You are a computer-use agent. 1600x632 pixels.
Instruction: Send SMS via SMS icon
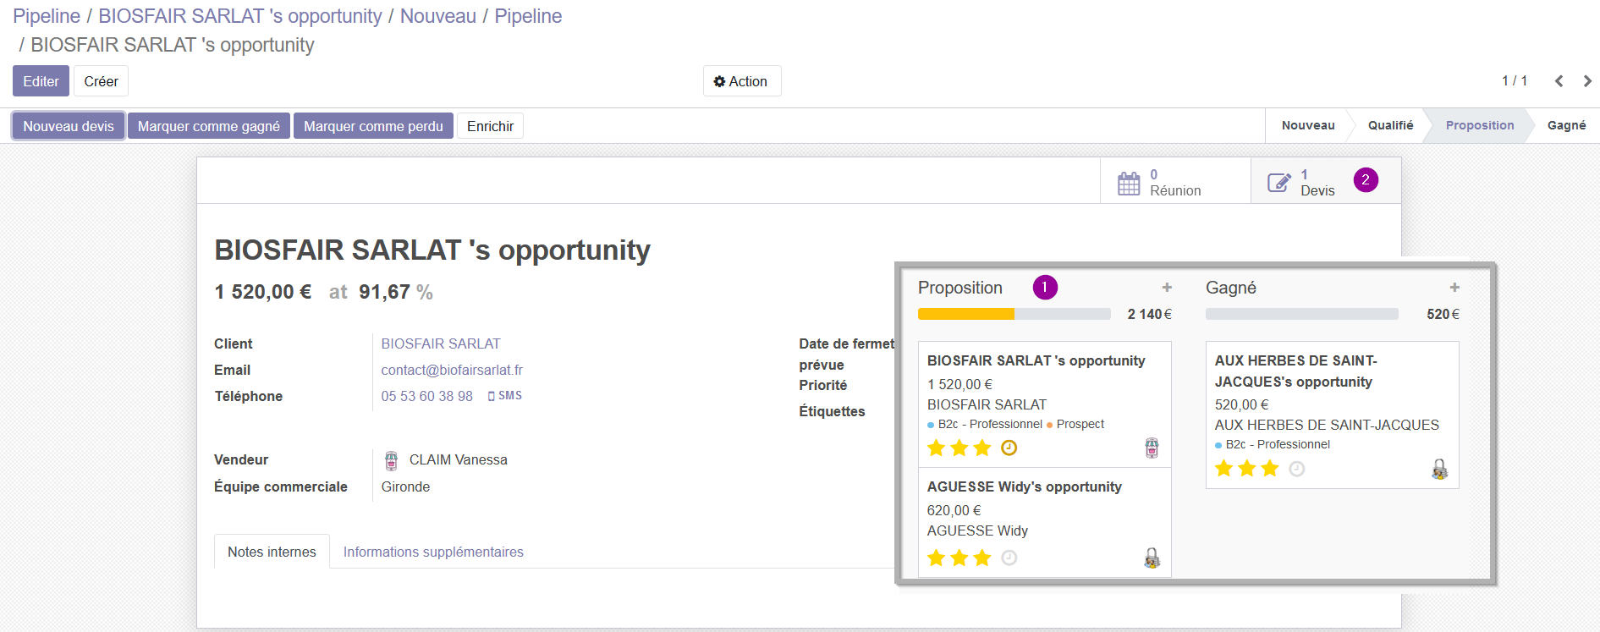pyautogui.click(x=505, y=396)
